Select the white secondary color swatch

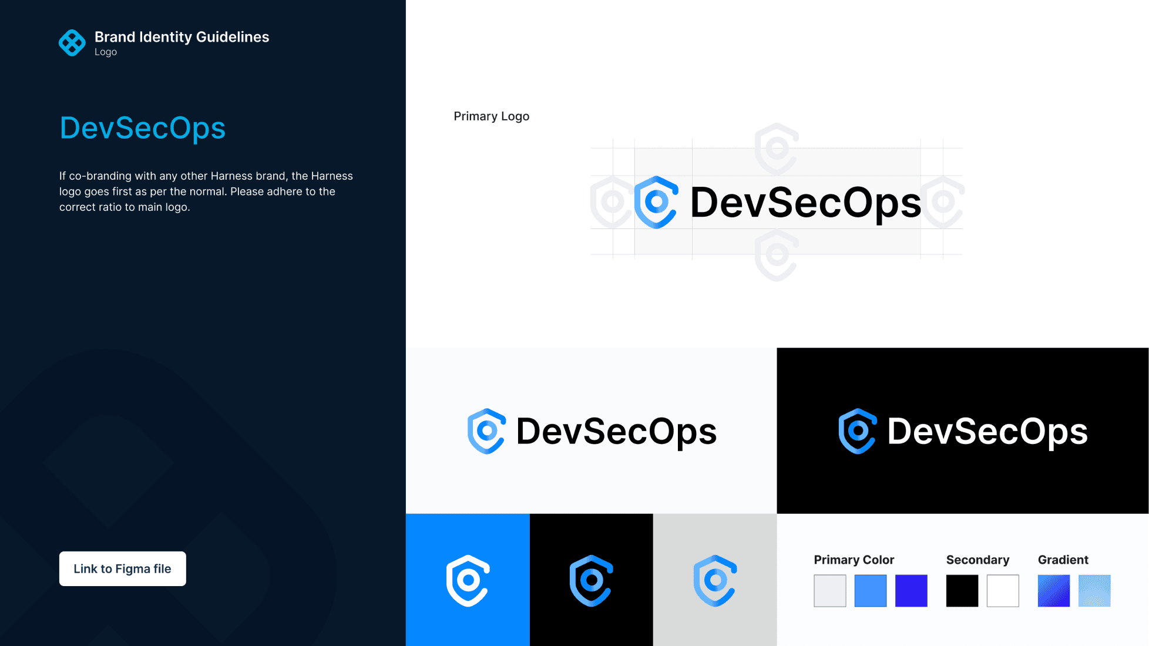1002,591
